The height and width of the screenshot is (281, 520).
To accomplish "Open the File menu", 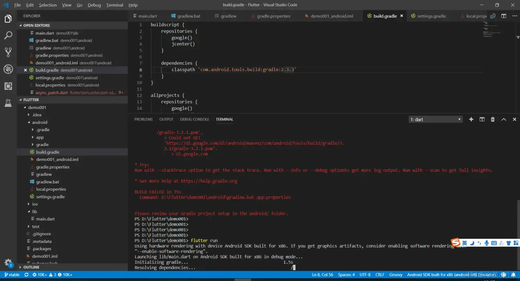I will [18, 5].
